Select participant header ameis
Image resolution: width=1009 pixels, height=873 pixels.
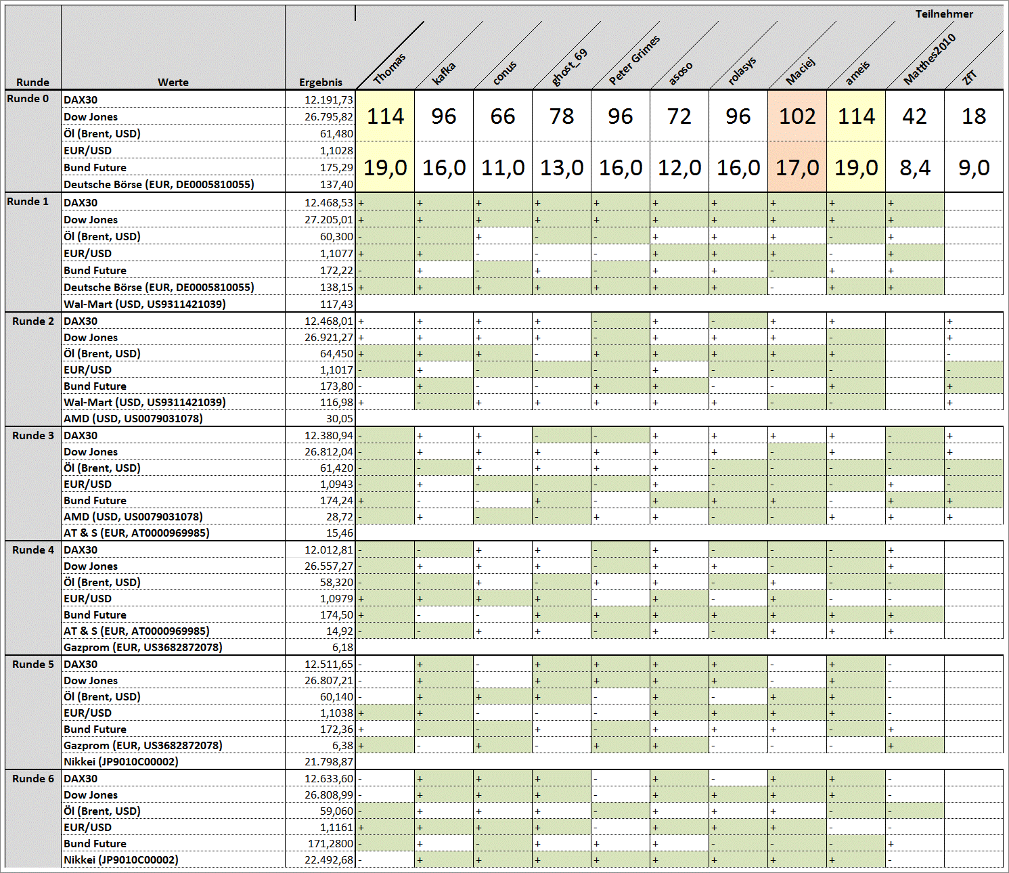click(857, 73)
